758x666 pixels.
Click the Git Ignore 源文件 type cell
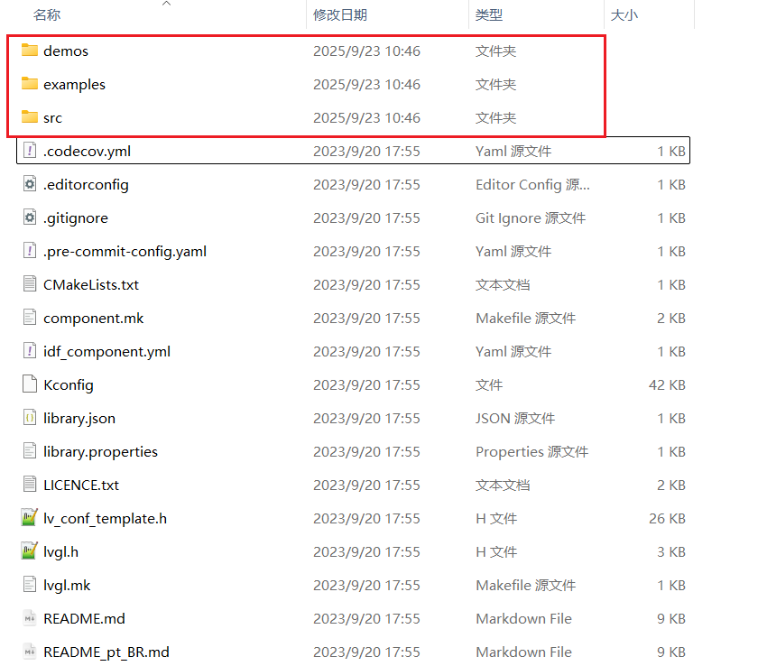click(531, 218)
